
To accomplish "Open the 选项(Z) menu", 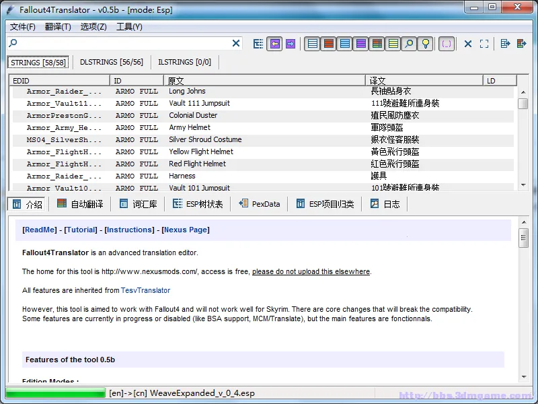I will pos(93,27).
